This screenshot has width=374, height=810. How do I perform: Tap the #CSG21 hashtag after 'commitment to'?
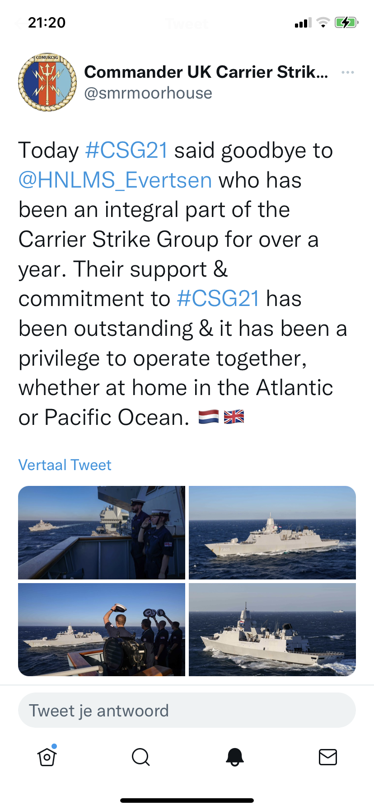pos(218,299)
